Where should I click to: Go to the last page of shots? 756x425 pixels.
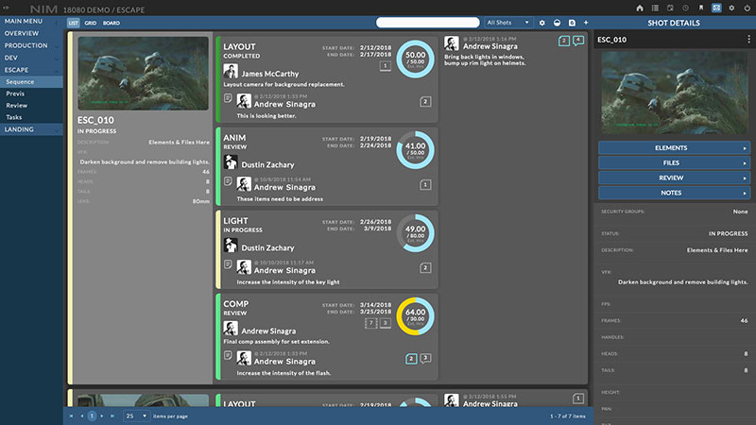point(112,416)
